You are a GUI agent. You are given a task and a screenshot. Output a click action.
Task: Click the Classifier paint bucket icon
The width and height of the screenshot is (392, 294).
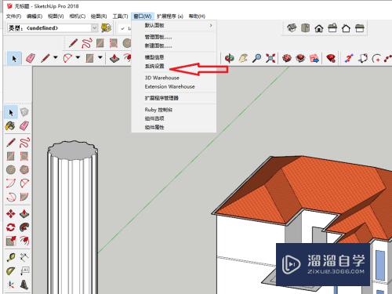click(x=106, y=28)
